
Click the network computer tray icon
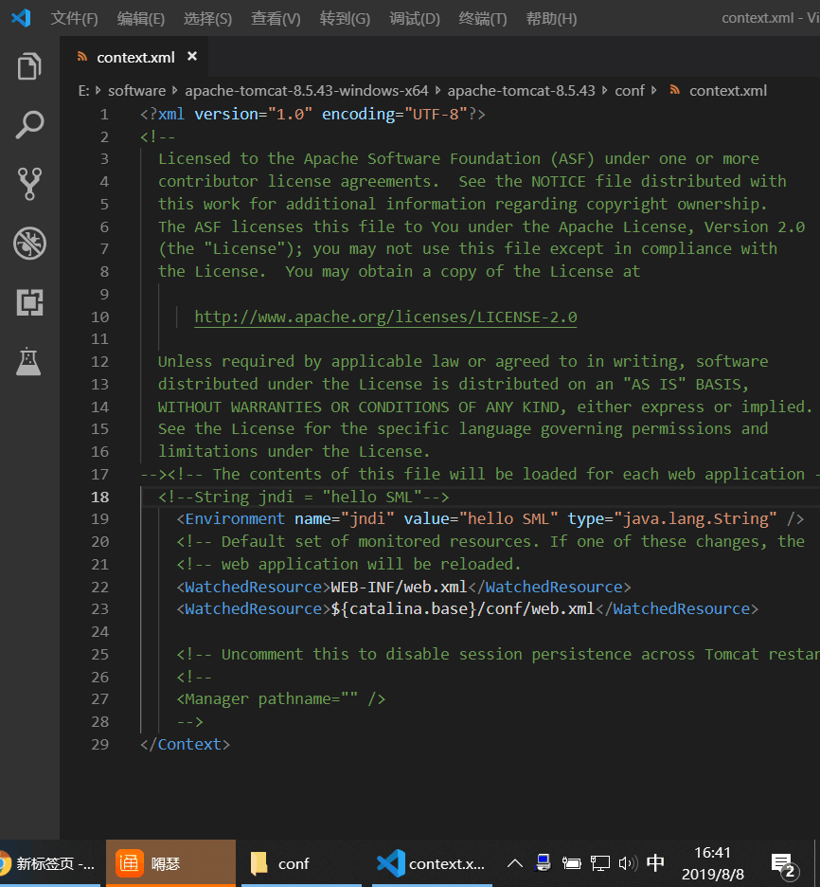point(543,862)
